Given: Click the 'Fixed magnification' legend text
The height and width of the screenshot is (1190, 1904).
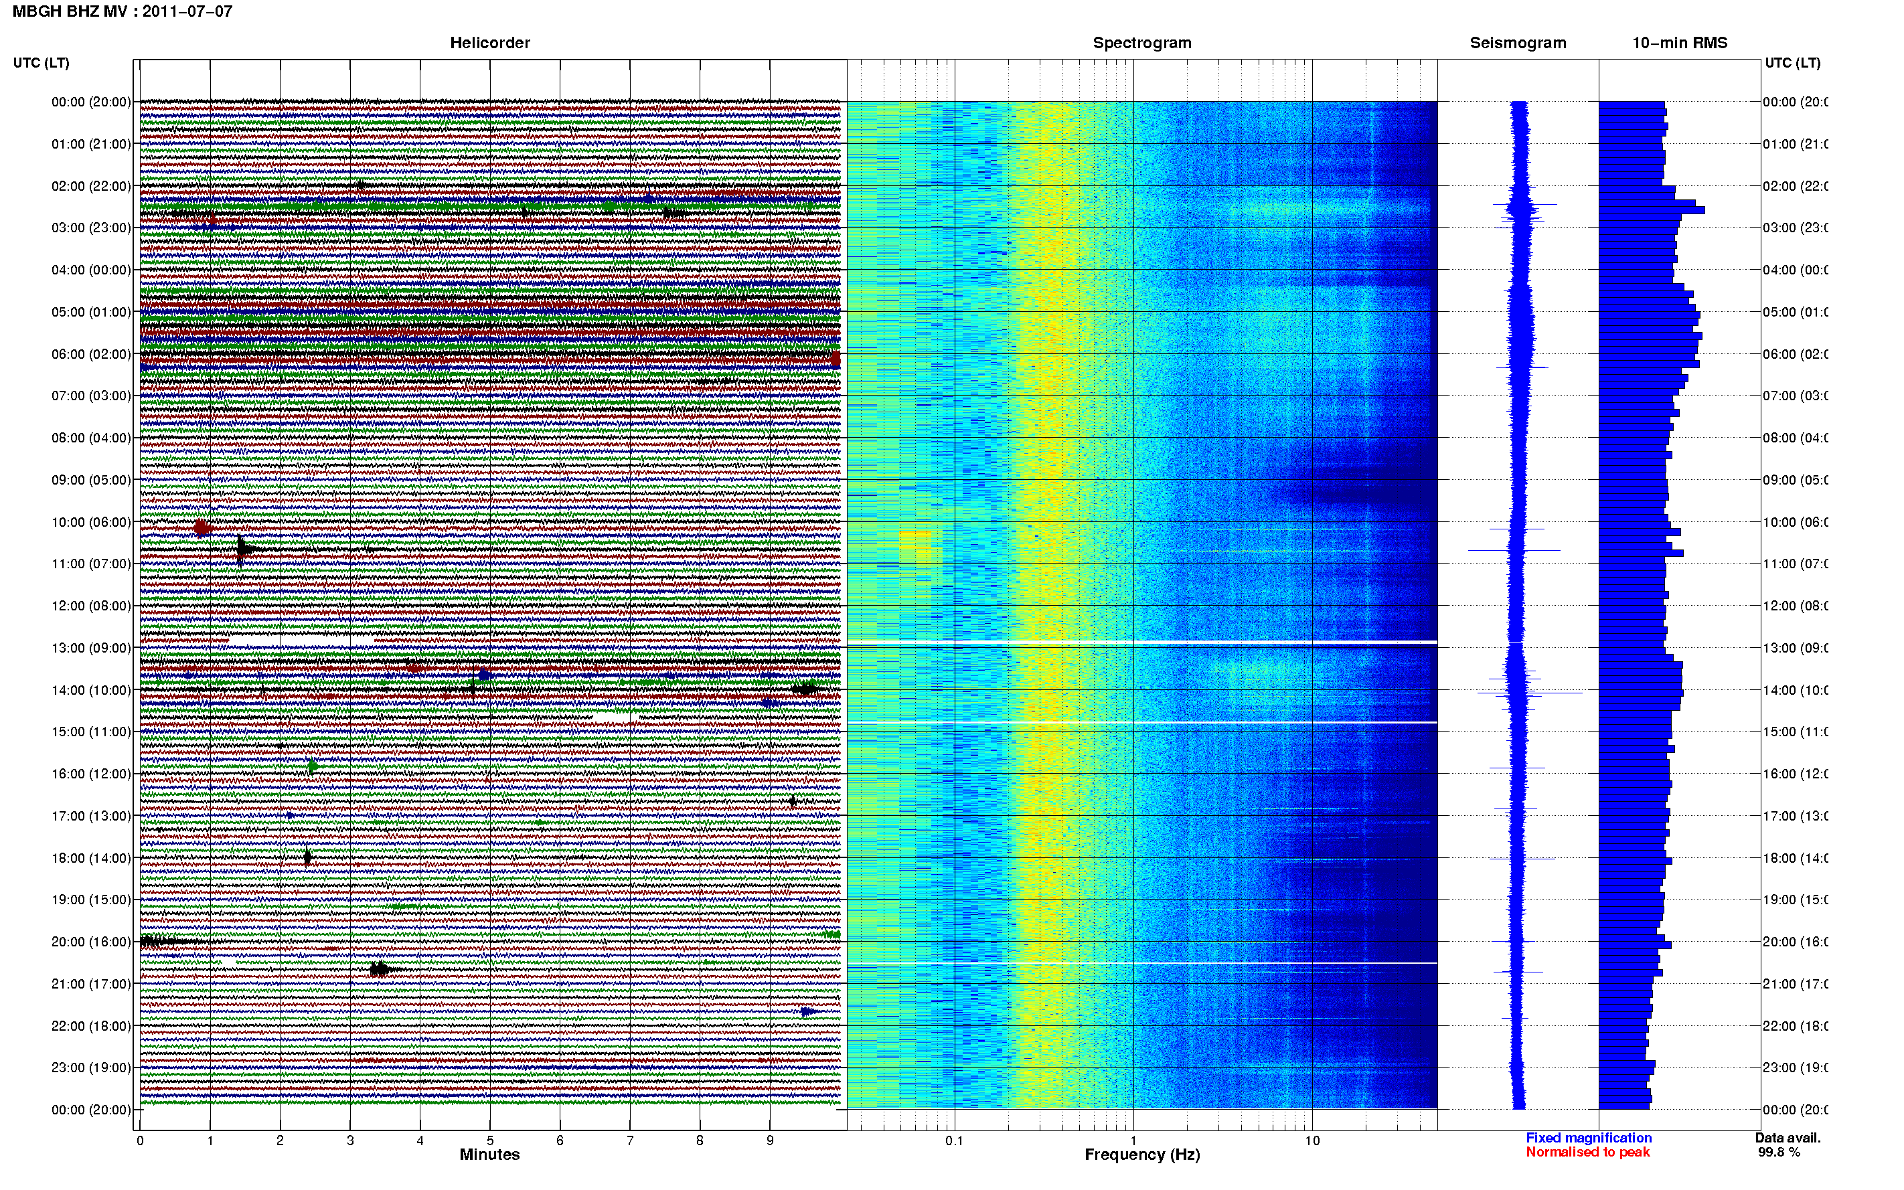Looking at the screenshot, I should (x=1589, y=1138).
